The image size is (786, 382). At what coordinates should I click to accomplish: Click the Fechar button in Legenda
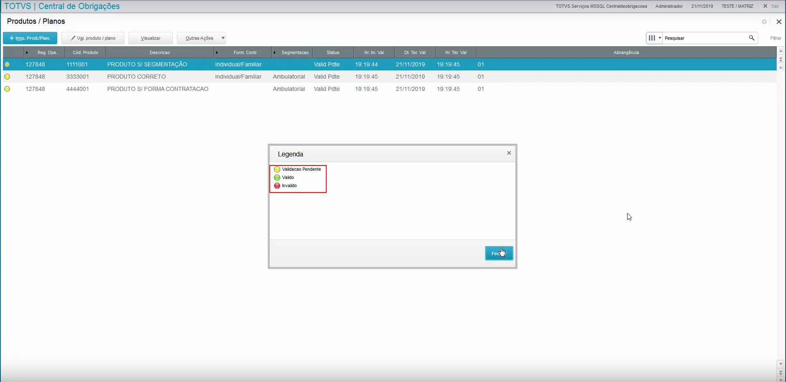tap(499, 253)
